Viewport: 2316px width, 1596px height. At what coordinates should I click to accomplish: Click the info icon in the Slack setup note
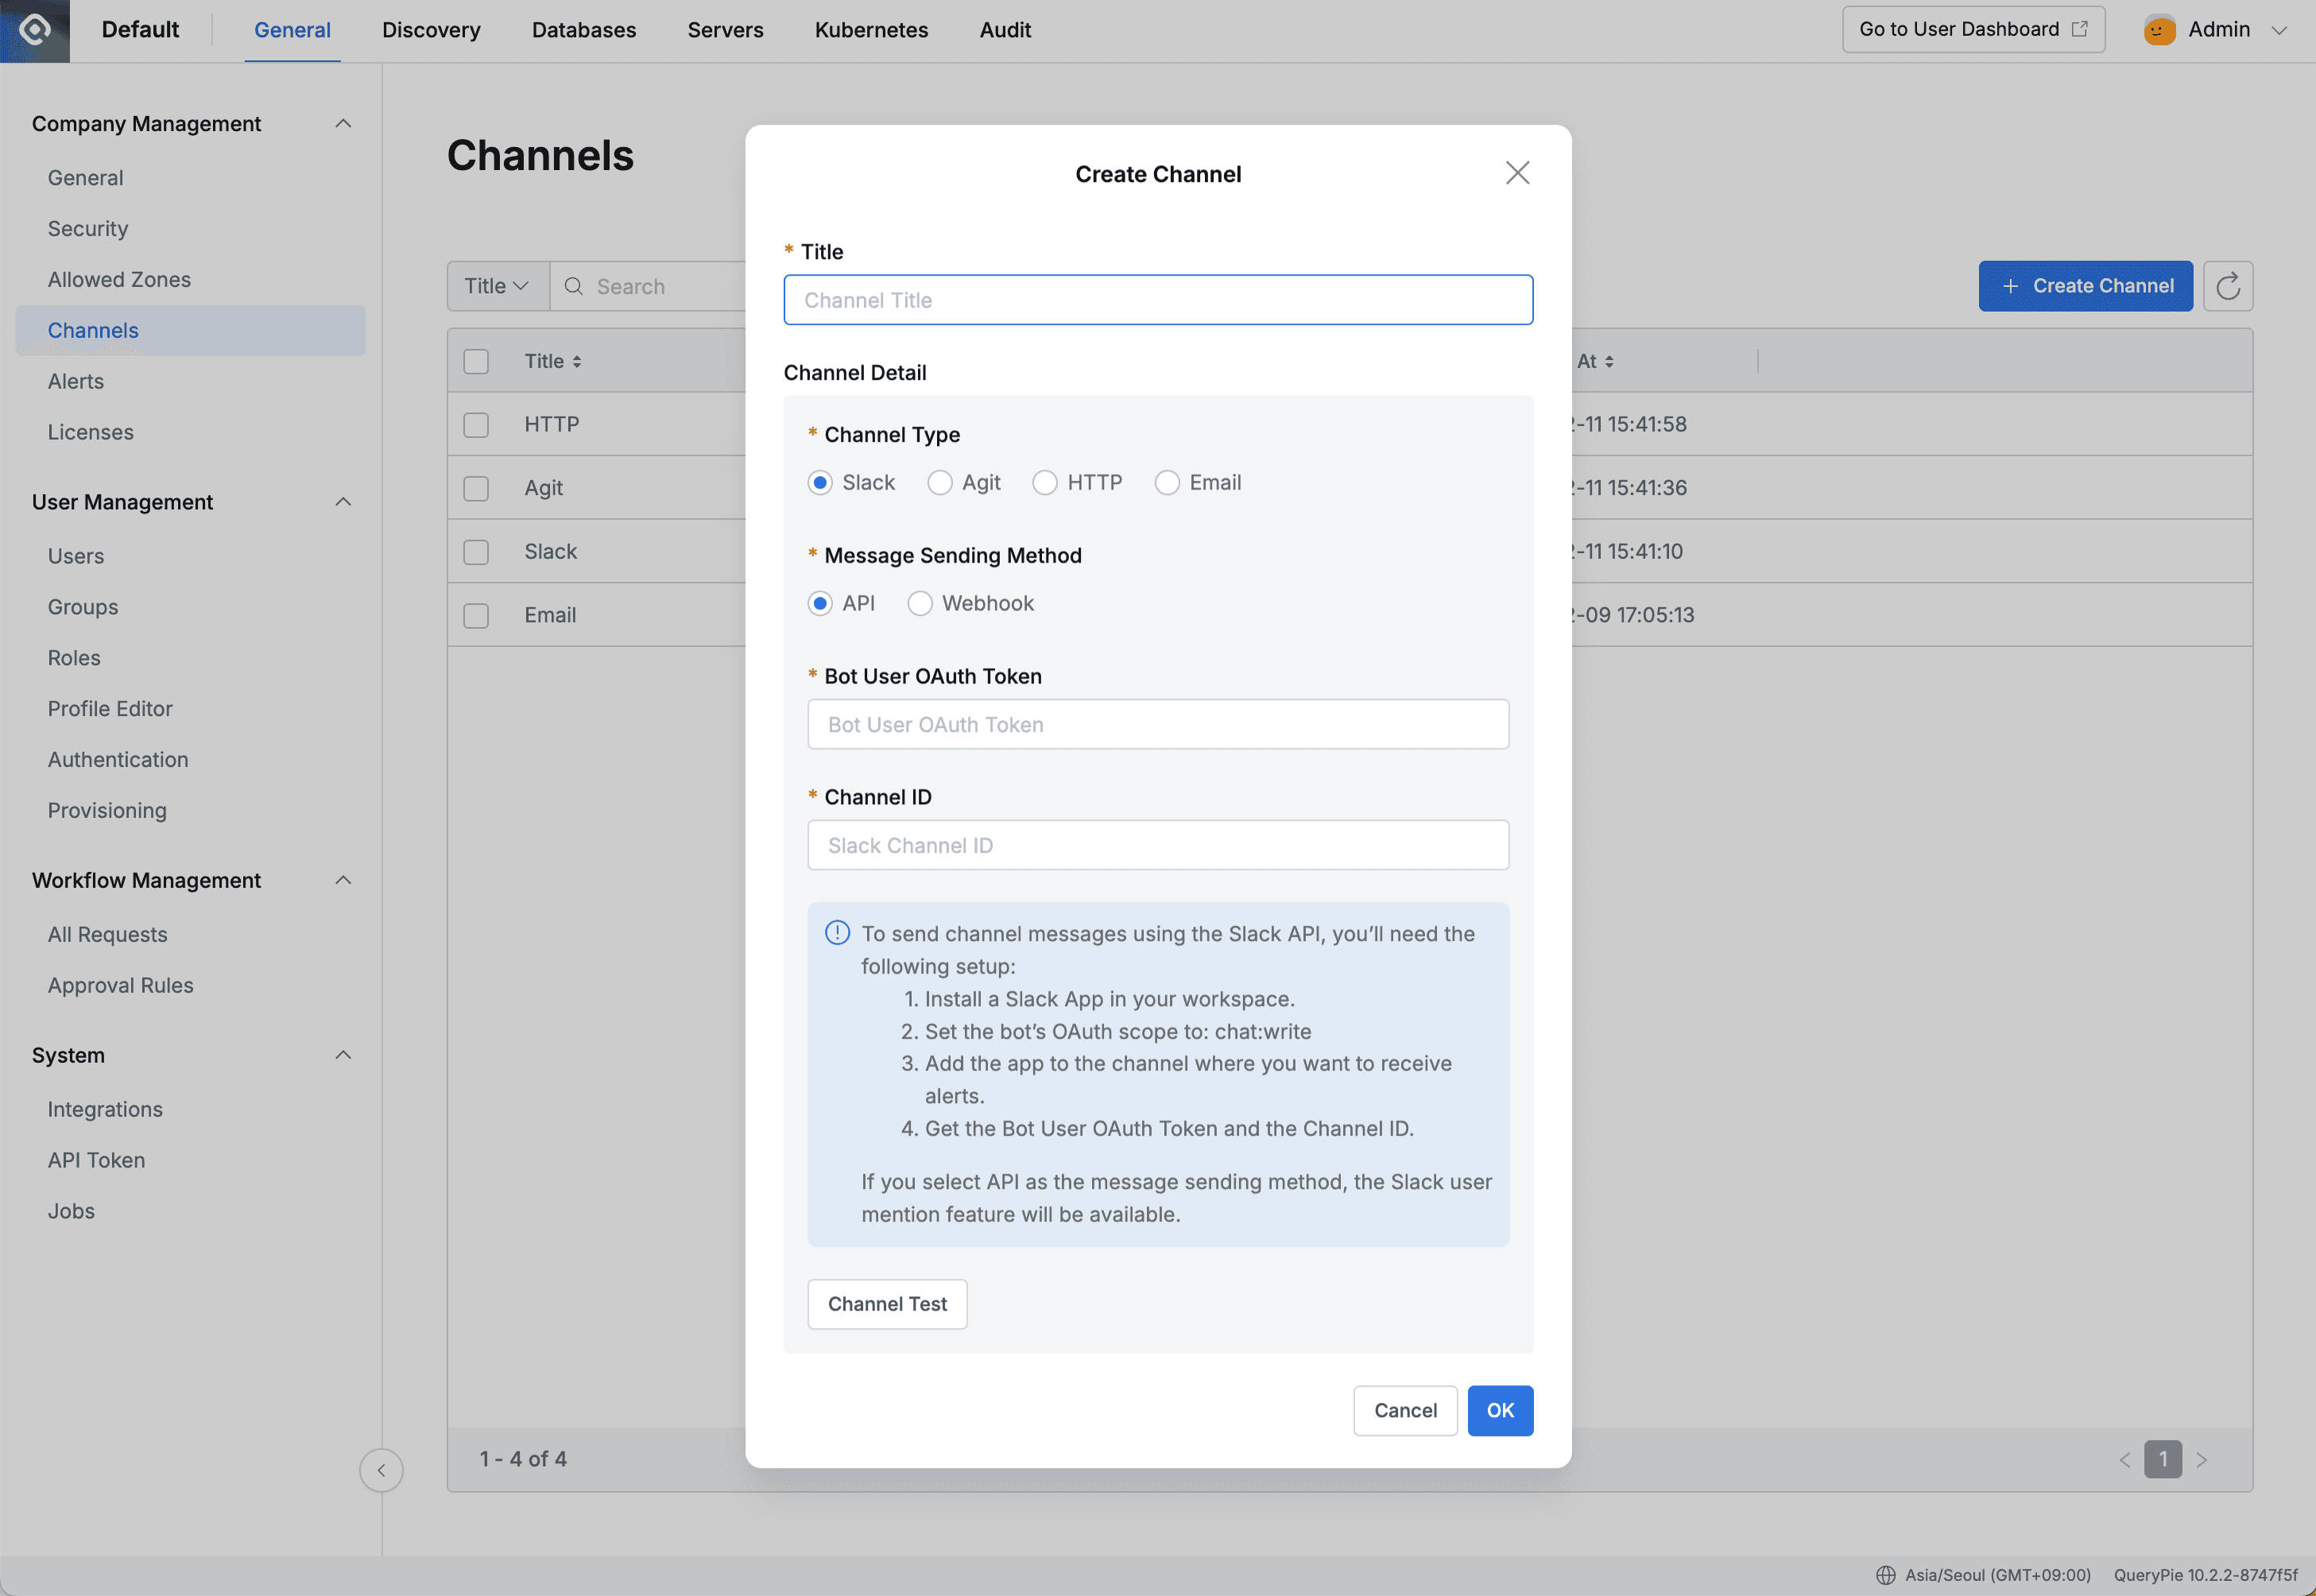click(836, 932)
